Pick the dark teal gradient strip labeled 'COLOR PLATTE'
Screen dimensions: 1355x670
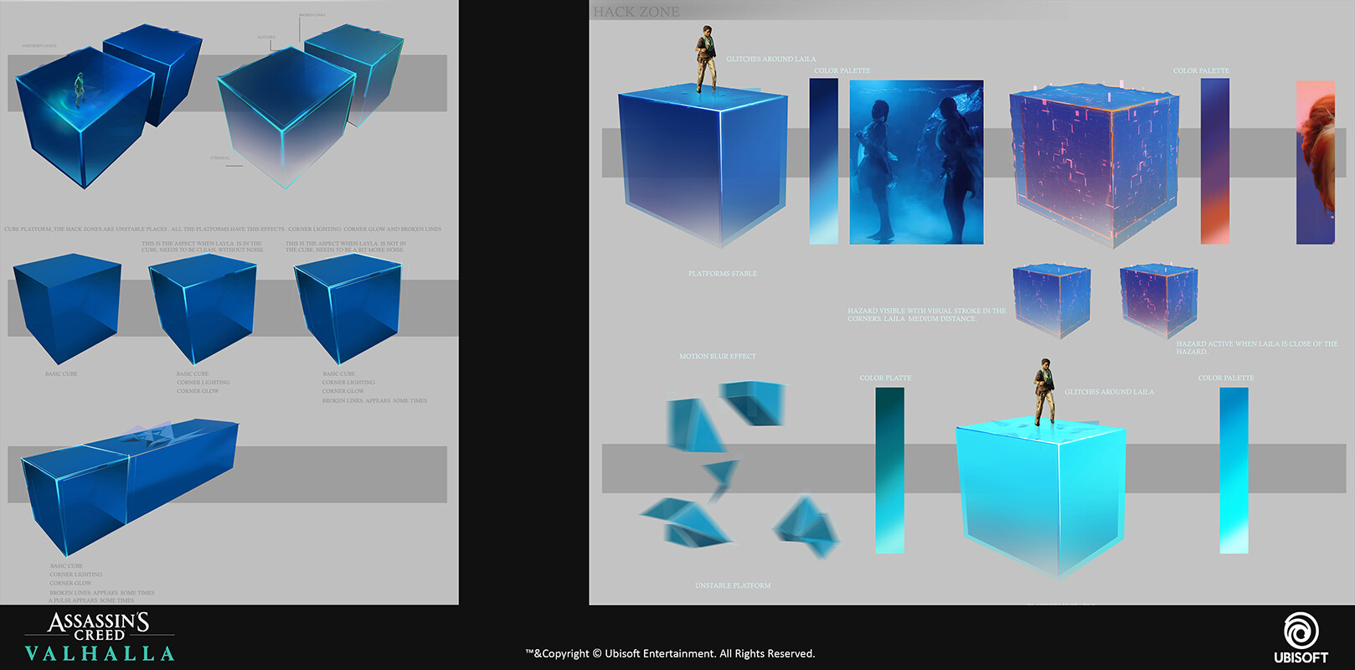click(x=889, y=470)
